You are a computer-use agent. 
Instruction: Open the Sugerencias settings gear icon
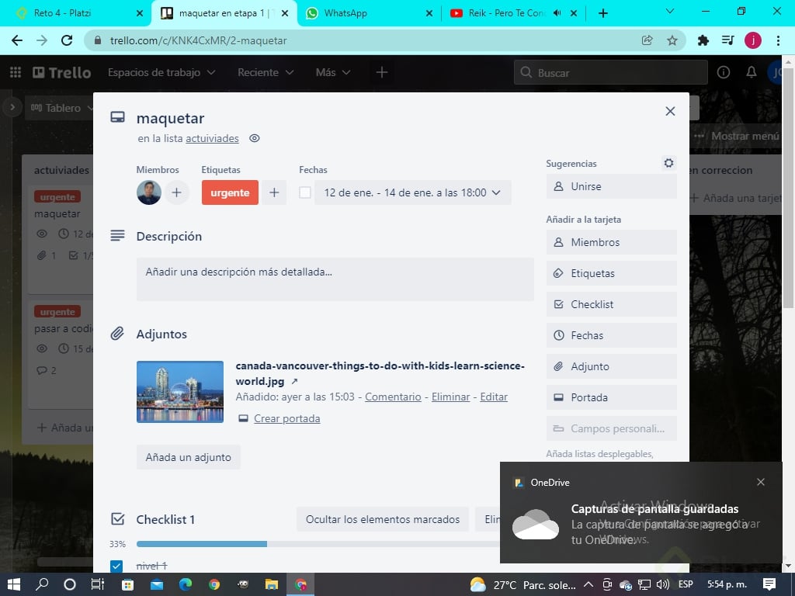(x=668, y=163)
